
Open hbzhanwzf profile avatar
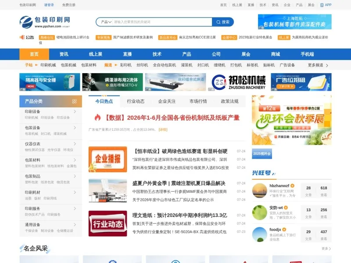click(259, 191)
